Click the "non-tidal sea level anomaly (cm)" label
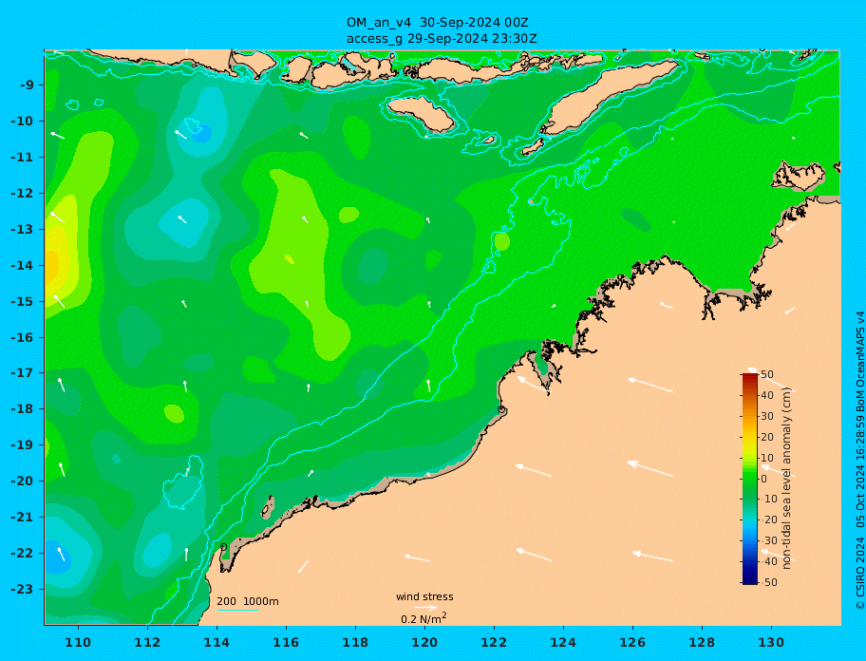Viewport: 866px width, 661px height. tap(787, 478)
